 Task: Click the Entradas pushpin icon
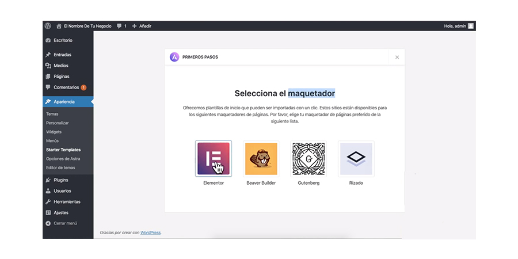(x=48, y=55)
